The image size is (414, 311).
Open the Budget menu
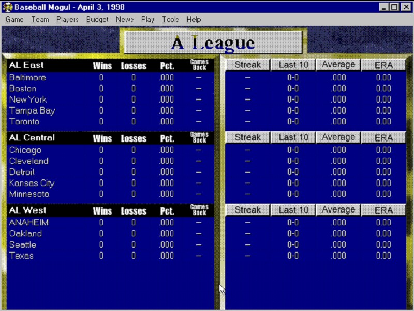[x=97, y=20]
